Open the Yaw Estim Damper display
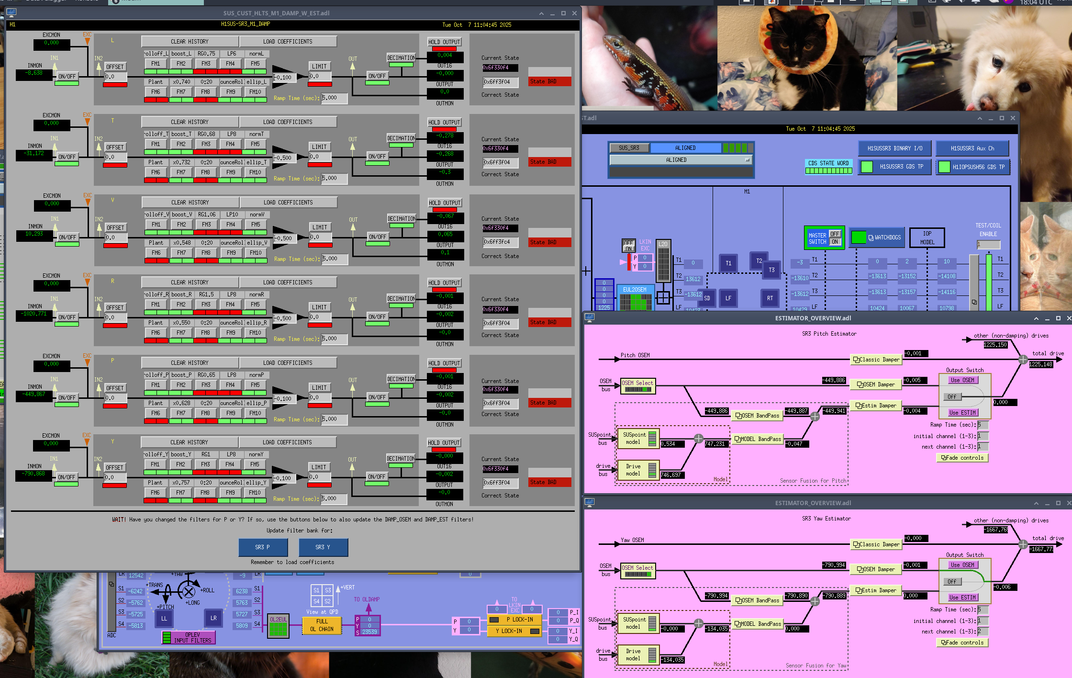Viewport: 1072px width, 678px height. [875, 590]
